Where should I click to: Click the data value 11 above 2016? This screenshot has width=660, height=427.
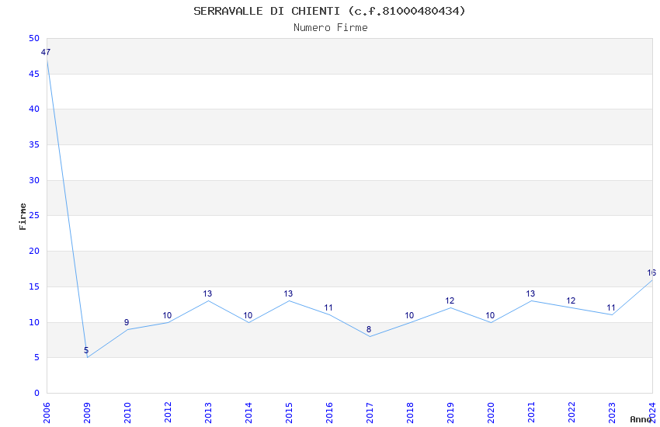coord(328,308)
